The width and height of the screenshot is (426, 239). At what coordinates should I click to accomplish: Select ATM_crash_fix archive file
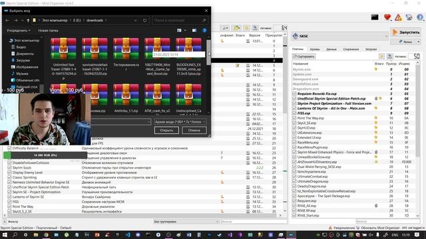[x=157, y=98]
